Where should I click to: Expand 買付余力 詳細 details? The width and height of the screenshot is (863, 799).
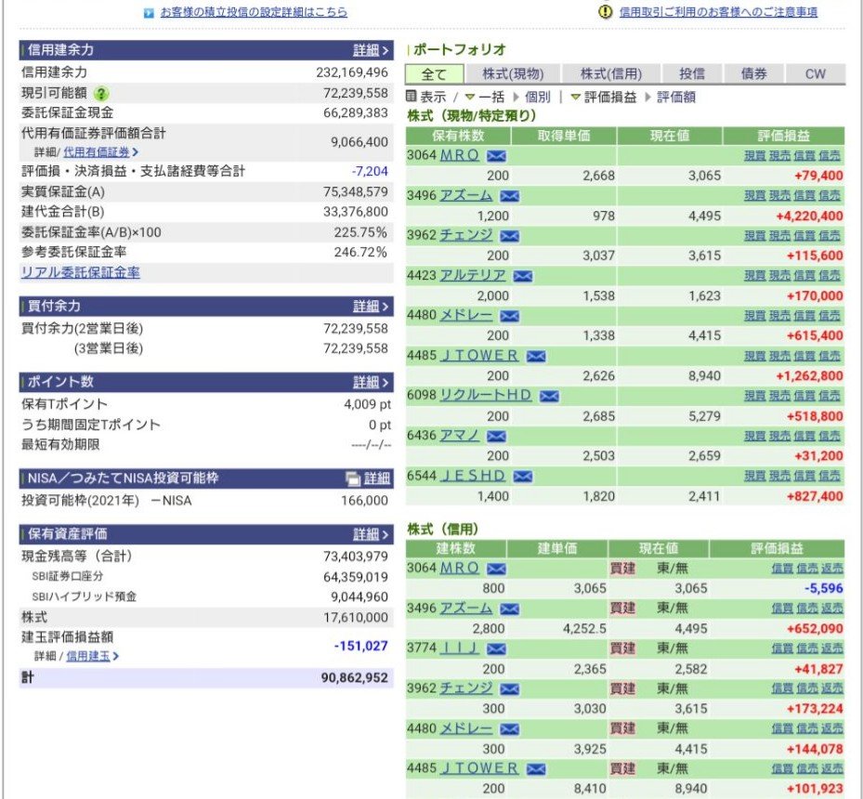pyautogui.click(x=371, y=307)
